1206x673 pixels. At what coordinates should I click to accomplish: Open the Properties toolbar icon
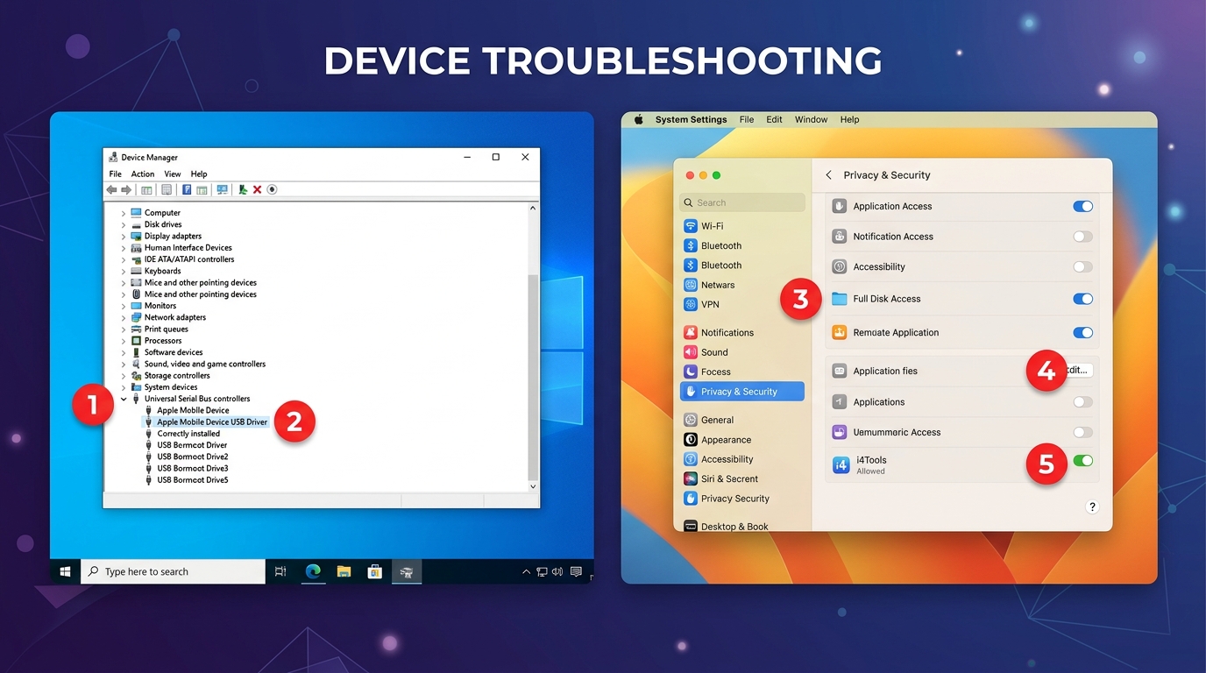pyautogui.click(x=167, y=189)
